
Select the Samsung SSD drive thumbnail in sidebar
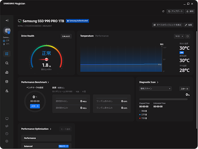click(x=7, y=30)
